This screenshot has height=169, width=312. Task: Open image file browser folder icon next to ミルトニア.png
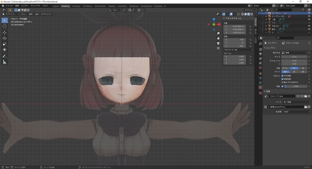306,96
